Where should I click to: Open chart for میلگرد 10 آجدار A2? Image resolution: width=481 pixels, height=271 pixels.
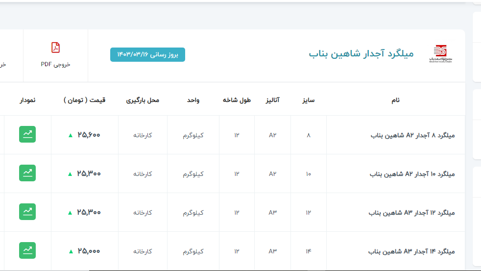(x=27, y=173)
